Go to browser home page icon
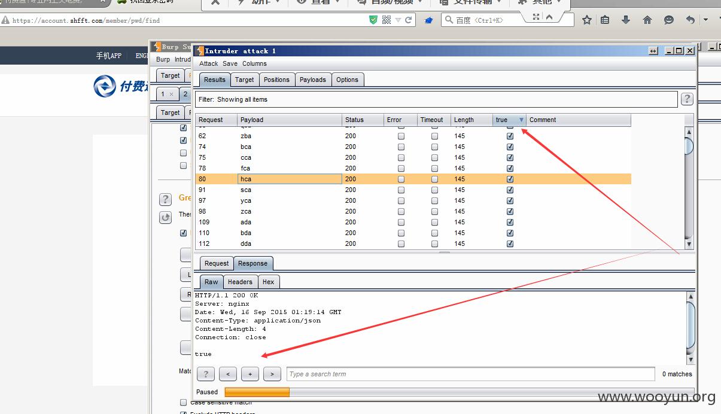This screenshot has height=414, width=721. pyautogui.click(x=647, y=20)
